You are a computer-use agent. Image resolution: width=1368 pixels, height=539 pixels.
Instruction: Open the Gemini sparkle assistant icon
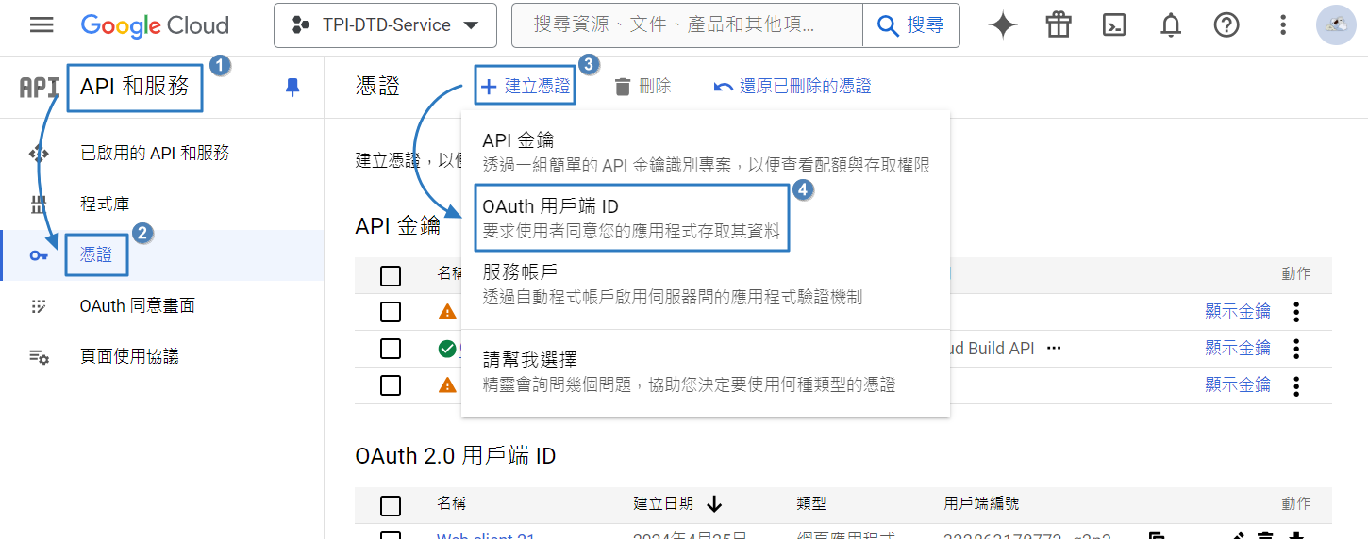point(1003,25)
